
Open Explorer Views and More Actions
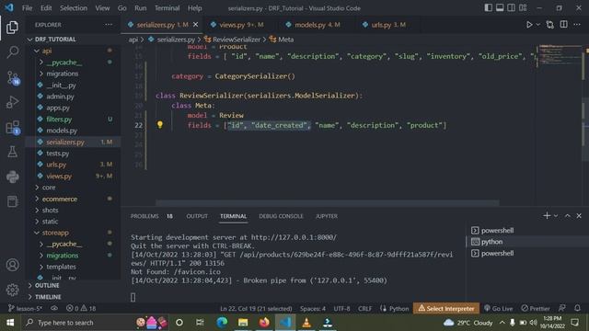point(109,25)
